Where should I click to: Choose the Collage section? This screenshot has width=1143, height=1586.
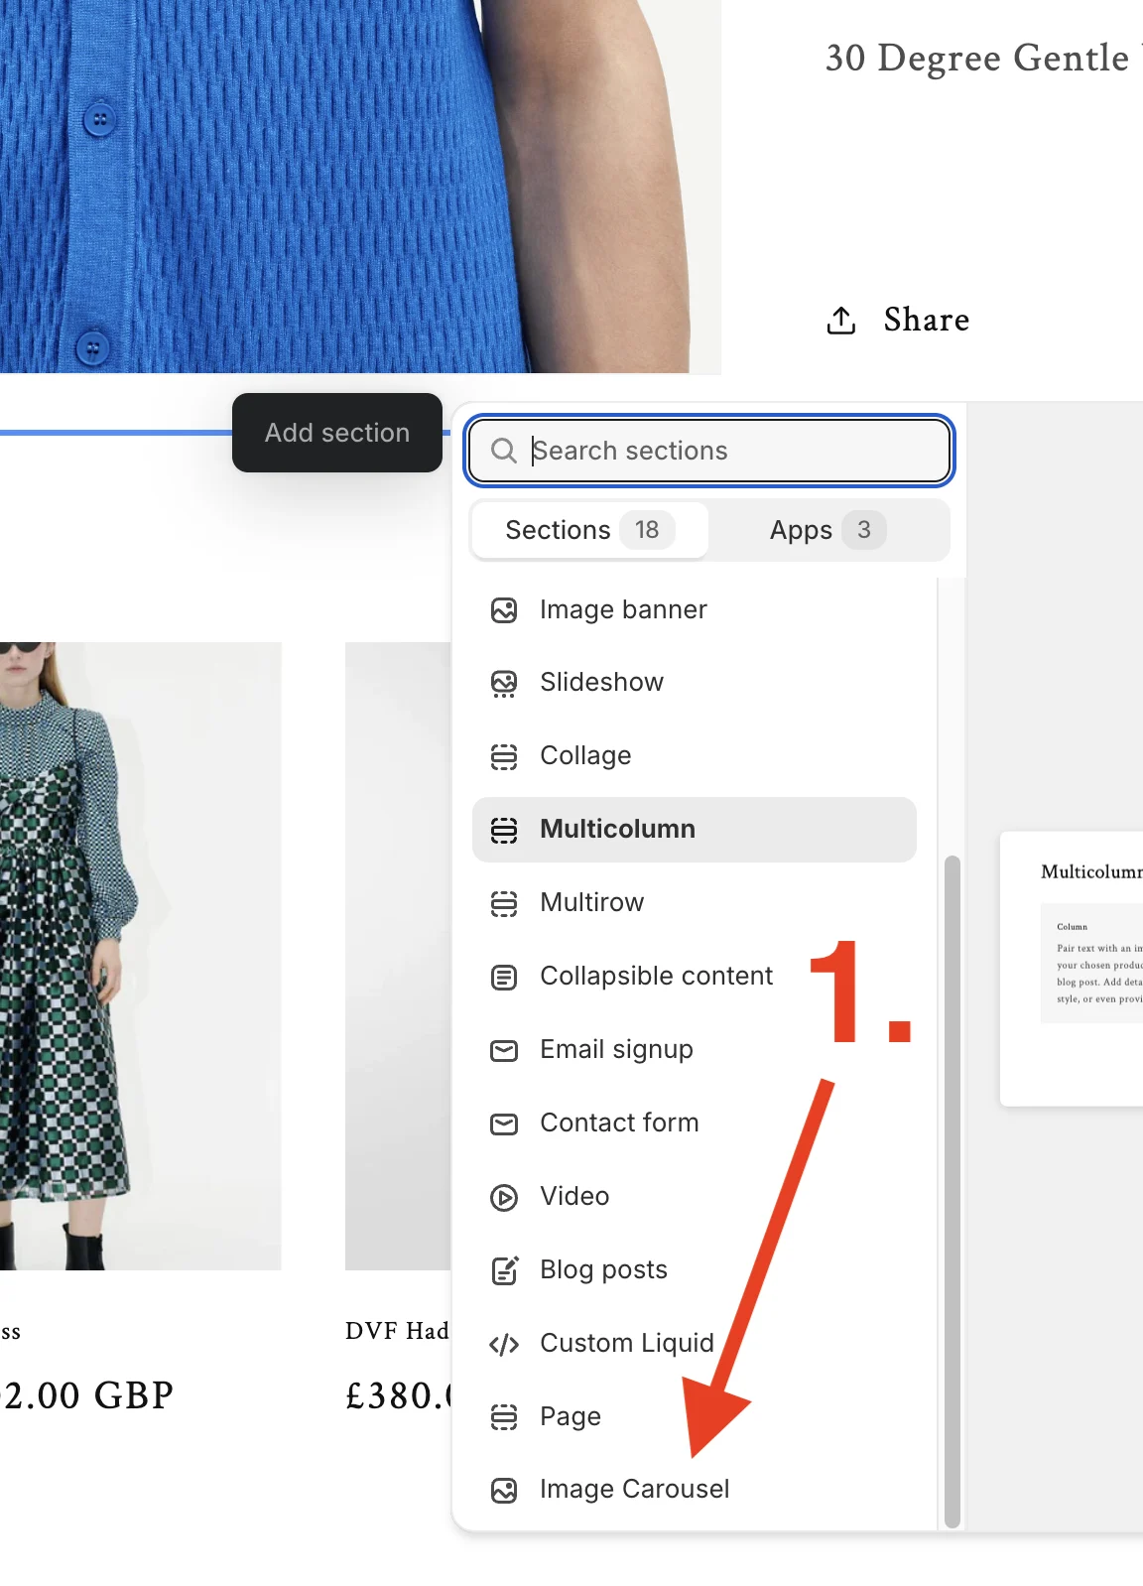tap(695, 755)
